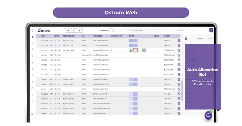The image size is (242, 126).
Task: Click the SSR column header
Action: click(x=83, y=36)
